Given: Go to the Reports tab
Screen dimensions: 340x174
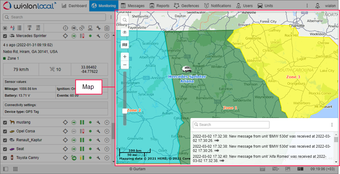Looking at the screenshot, I should coord(159,6).
